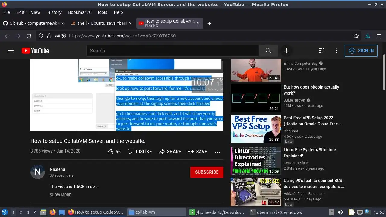Open Eli the Computer Guy video thumbnail
The width and height of the screenshot is (386, 217).
click(x=256, y=70)
